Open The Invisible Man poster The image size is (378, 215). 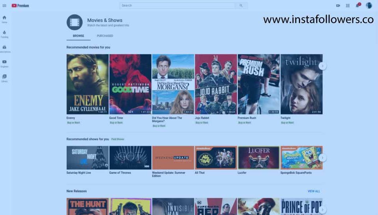click(x=173, y=207)
